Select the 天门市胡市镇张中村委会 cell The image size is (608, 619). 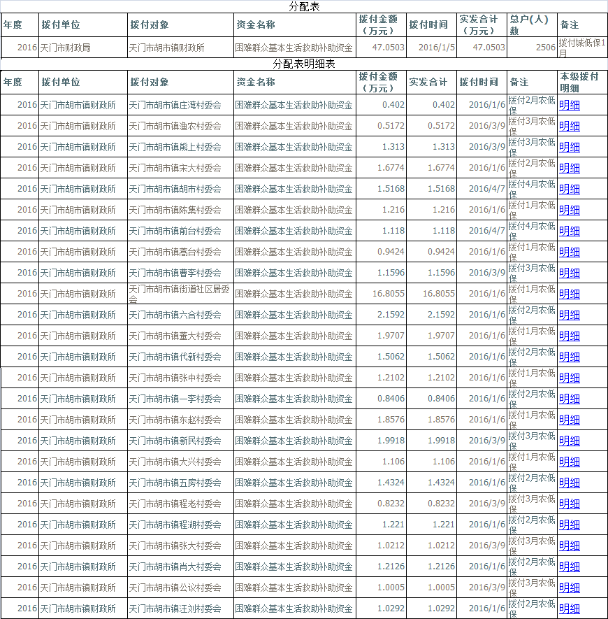coord(181,378)
